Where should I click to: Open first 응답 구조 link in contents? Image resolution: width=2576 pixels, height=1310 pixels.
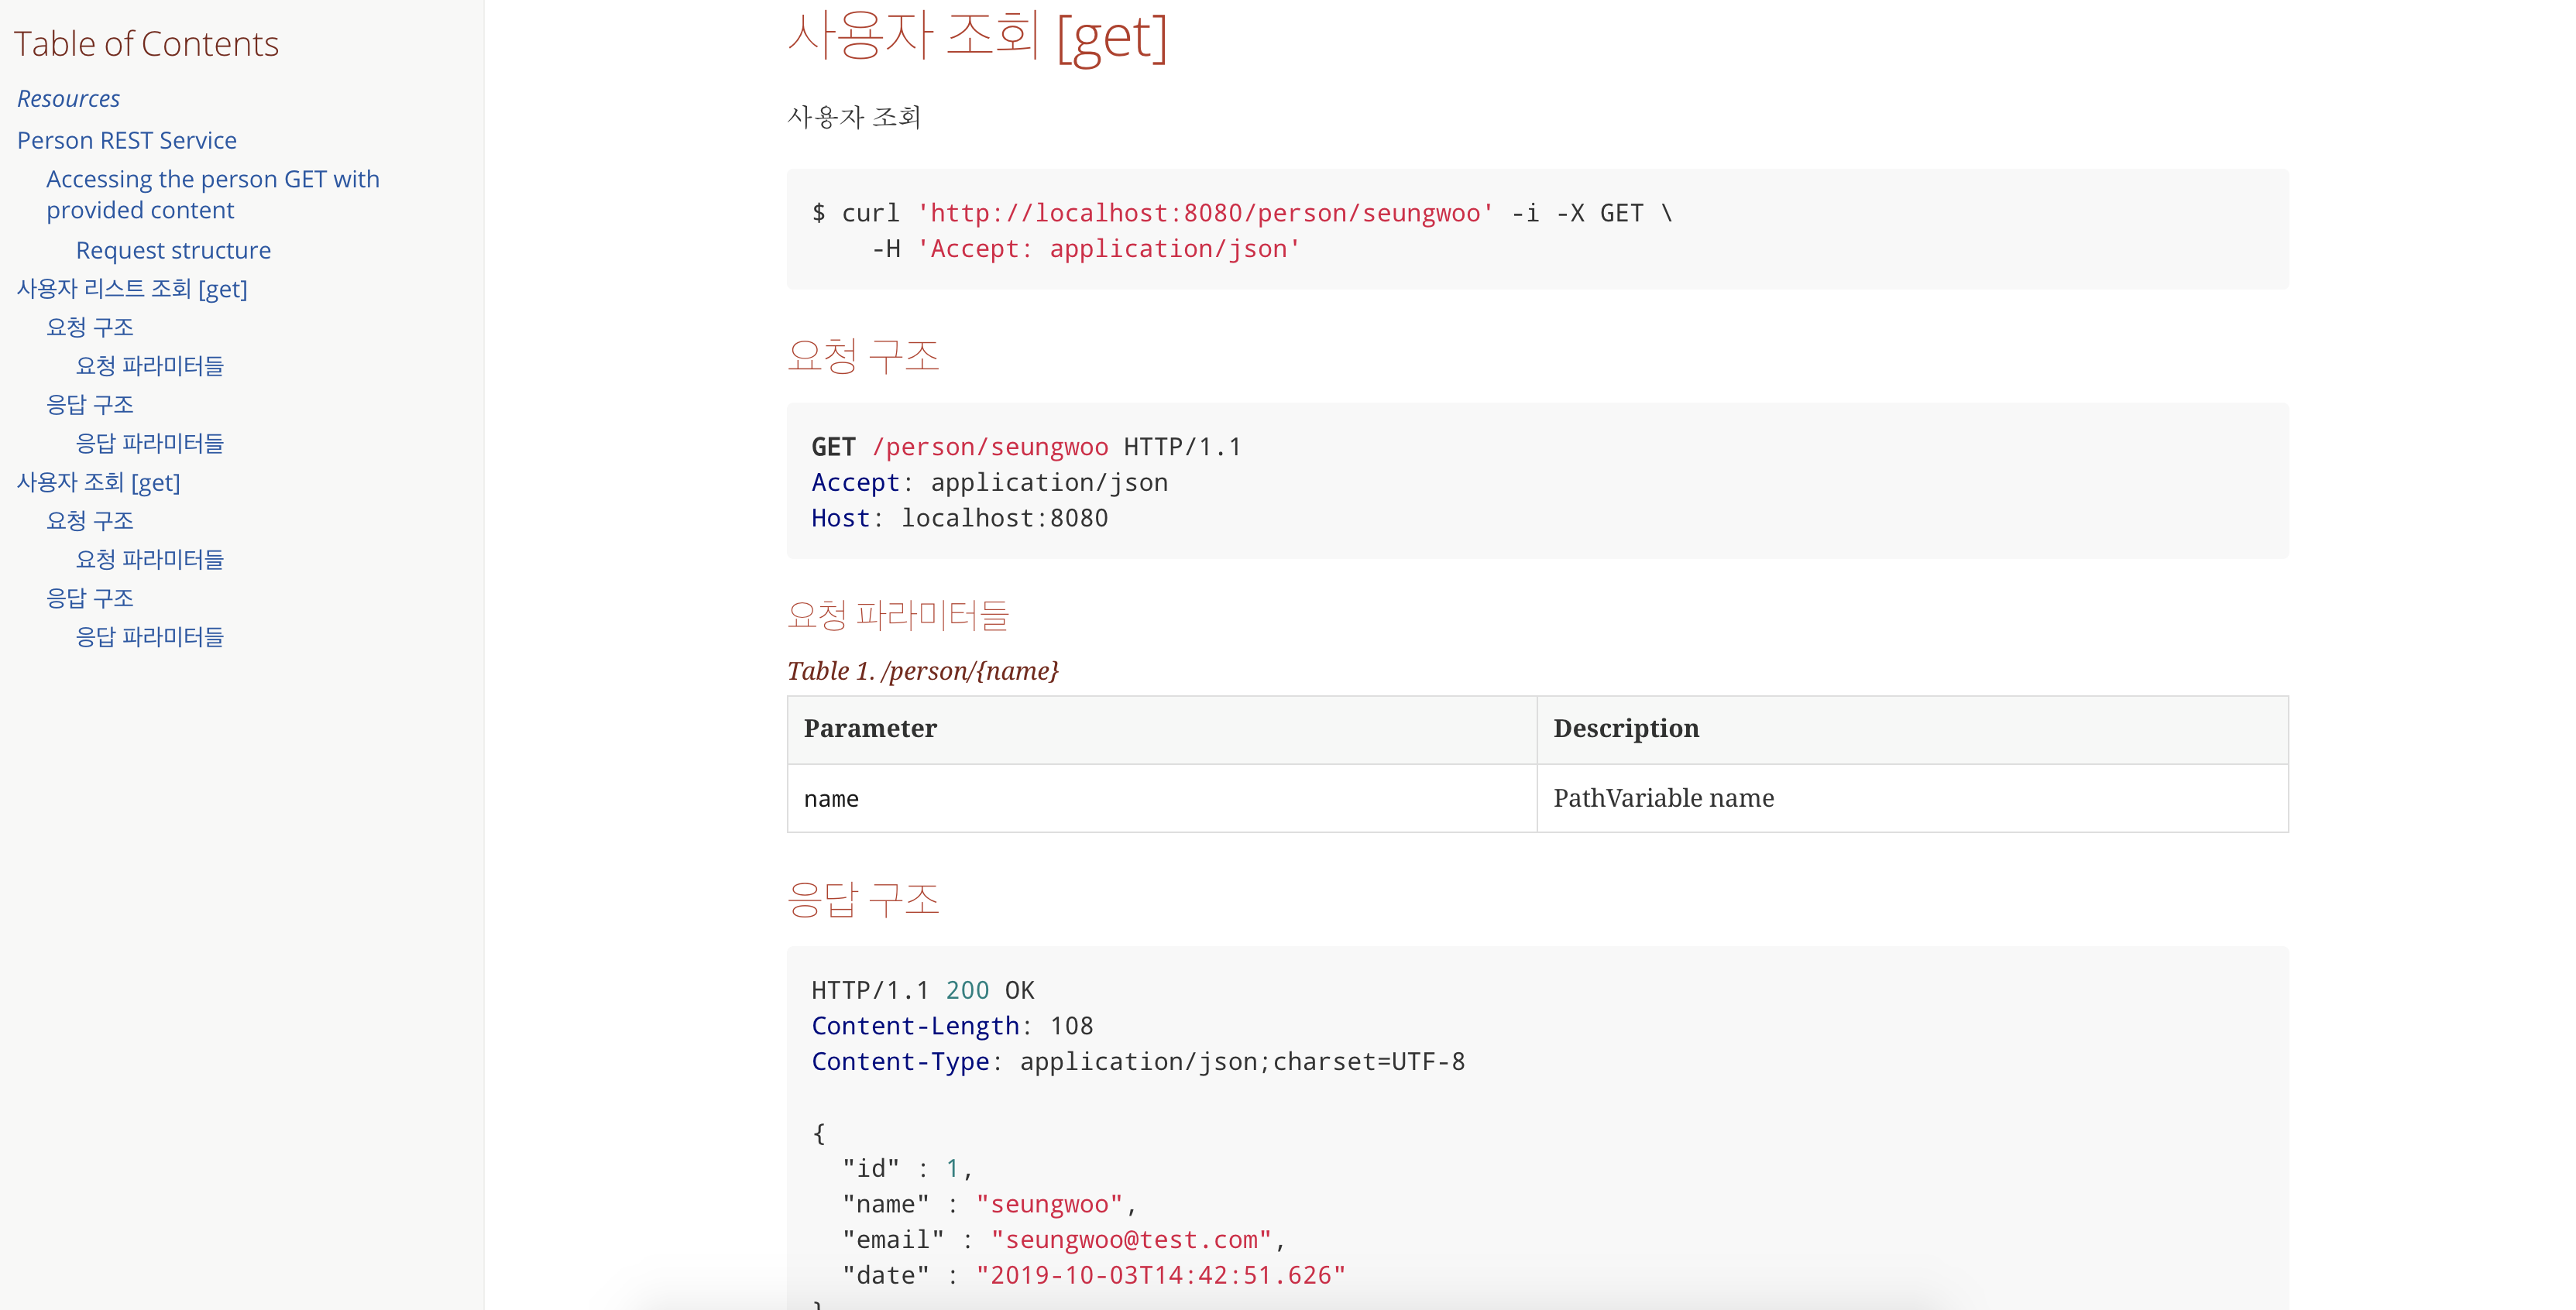coord(90,404)
